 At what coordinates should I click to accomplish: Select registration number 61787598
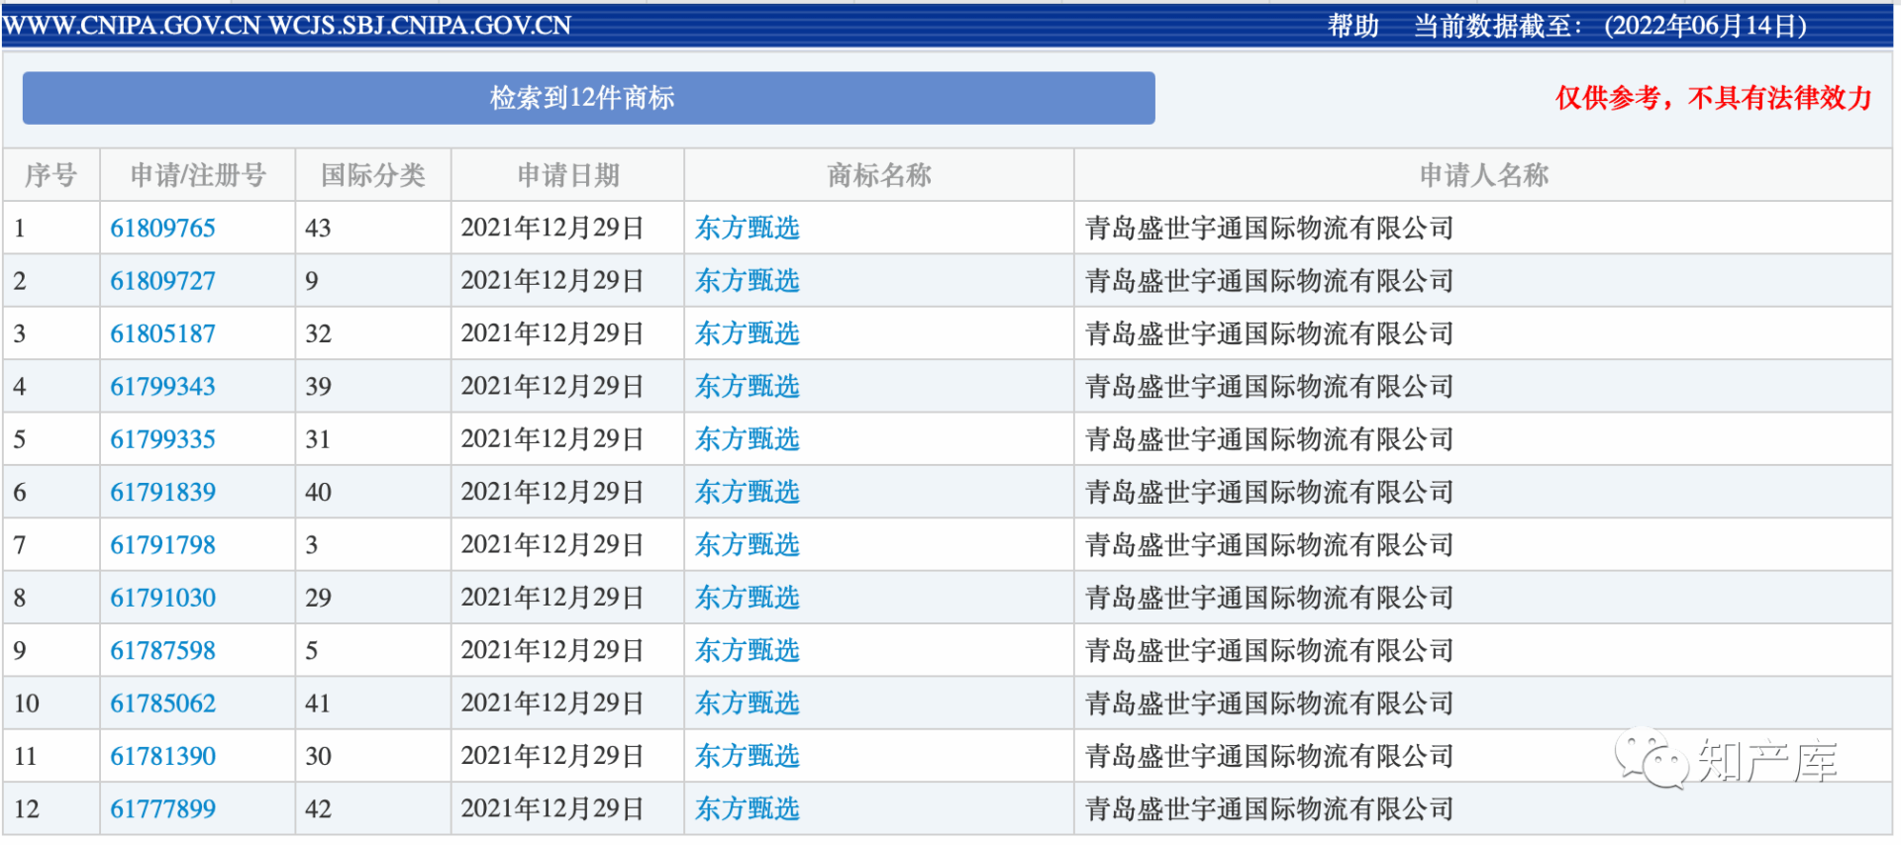click(162, 650)
